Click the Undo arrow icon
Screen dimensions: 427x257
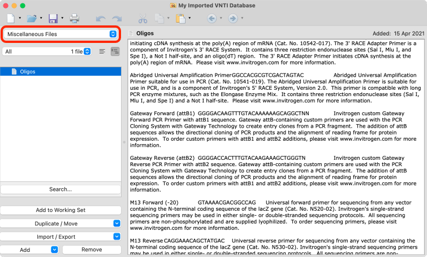(101, 19)
